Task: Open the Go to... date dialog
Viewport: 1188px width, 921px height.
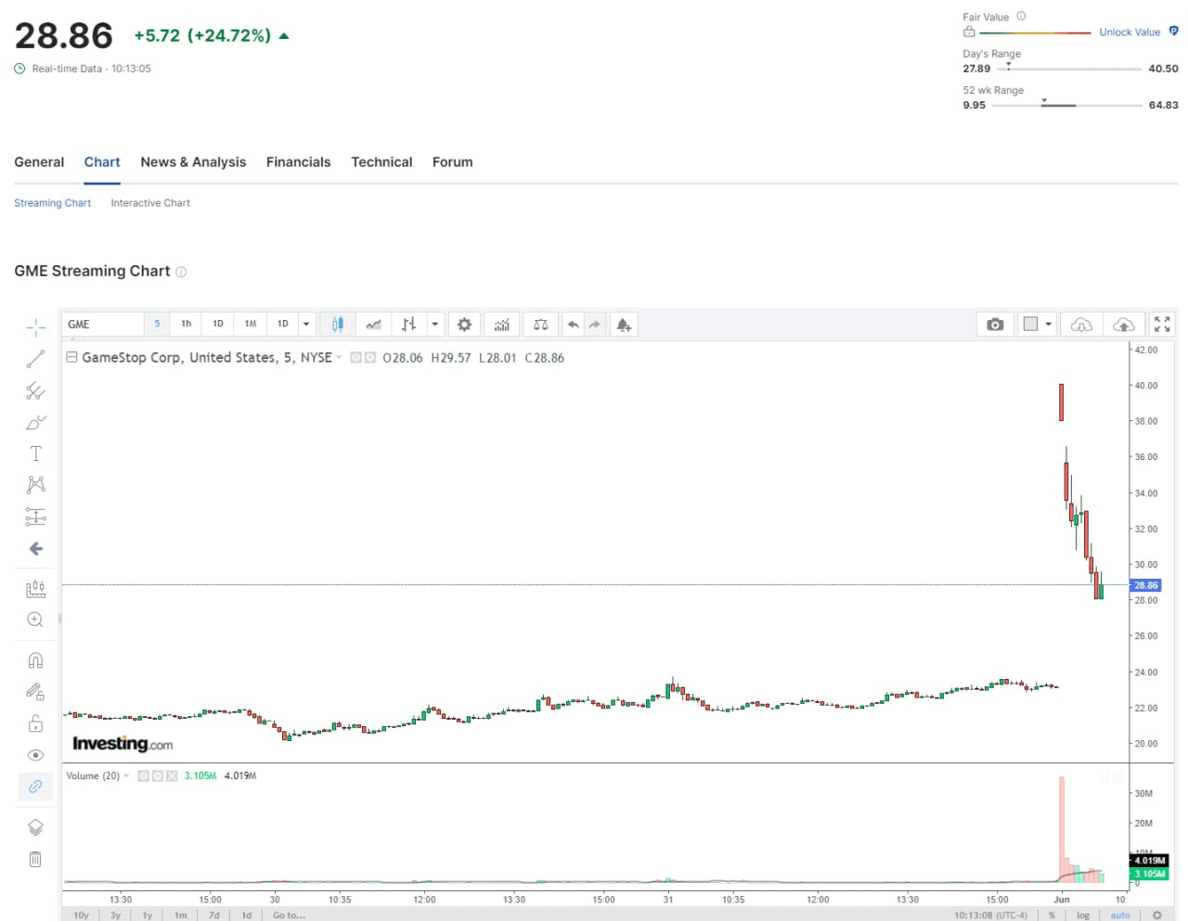Action: click(x=289, y=915)
